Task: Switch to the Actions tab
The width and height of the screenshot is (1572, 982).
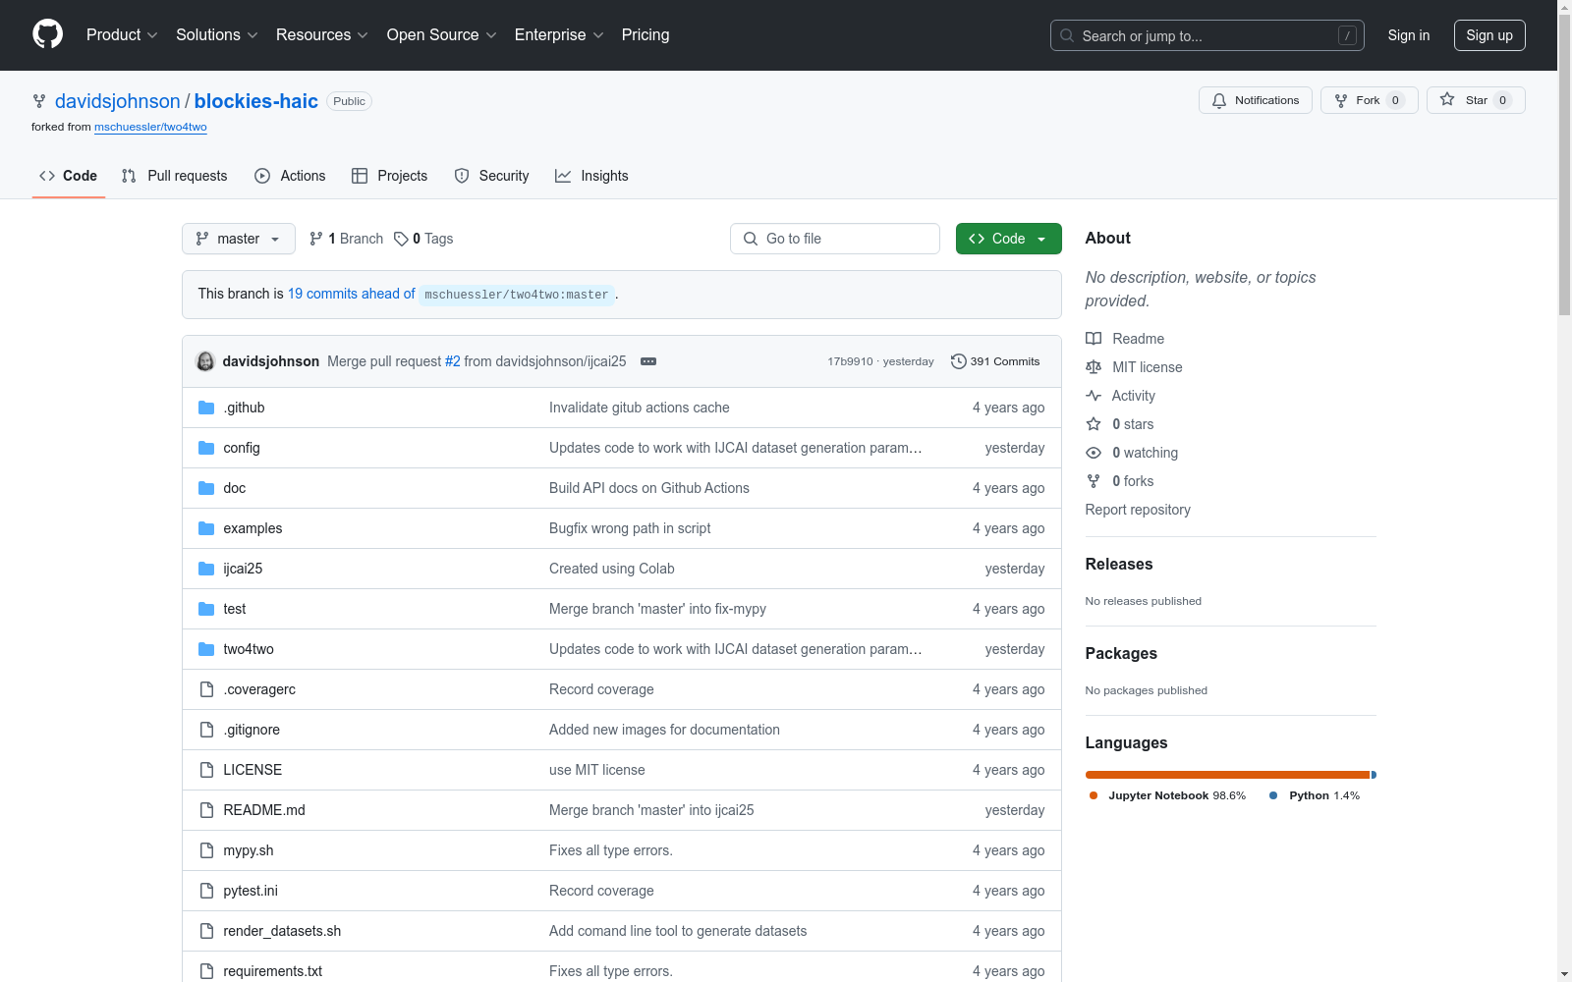Action: tap(290, 176)
